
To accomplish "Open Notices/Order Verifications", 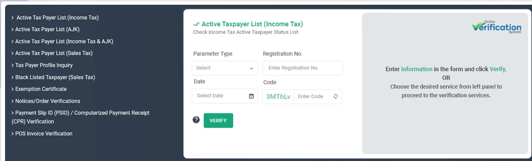I will 46,101.
